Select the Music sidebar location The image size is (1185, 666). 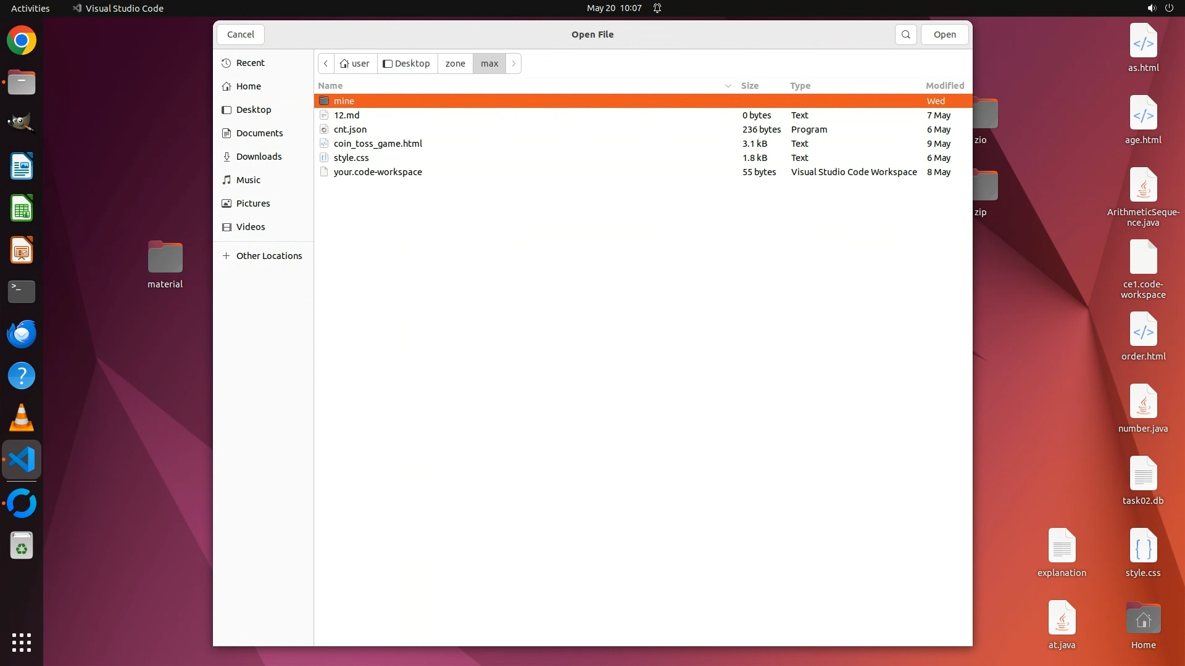(x=248, y=180)
